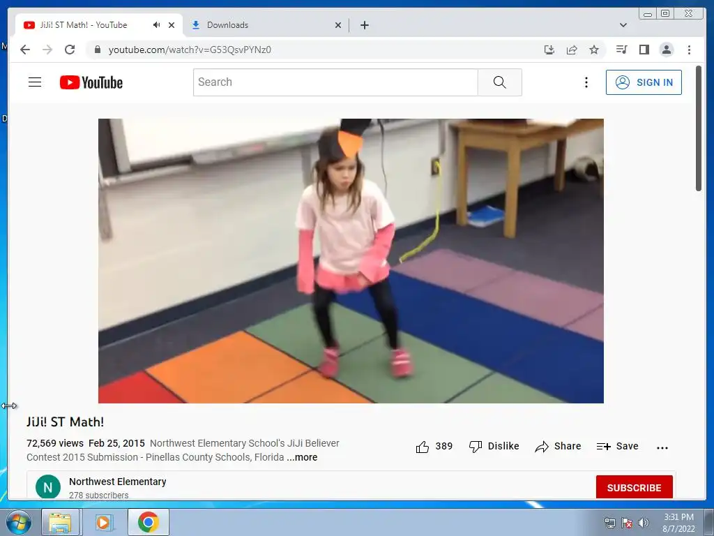Bookmark this page with star icon
This screenshot has width=714, height=536.
tap(594, 50)
